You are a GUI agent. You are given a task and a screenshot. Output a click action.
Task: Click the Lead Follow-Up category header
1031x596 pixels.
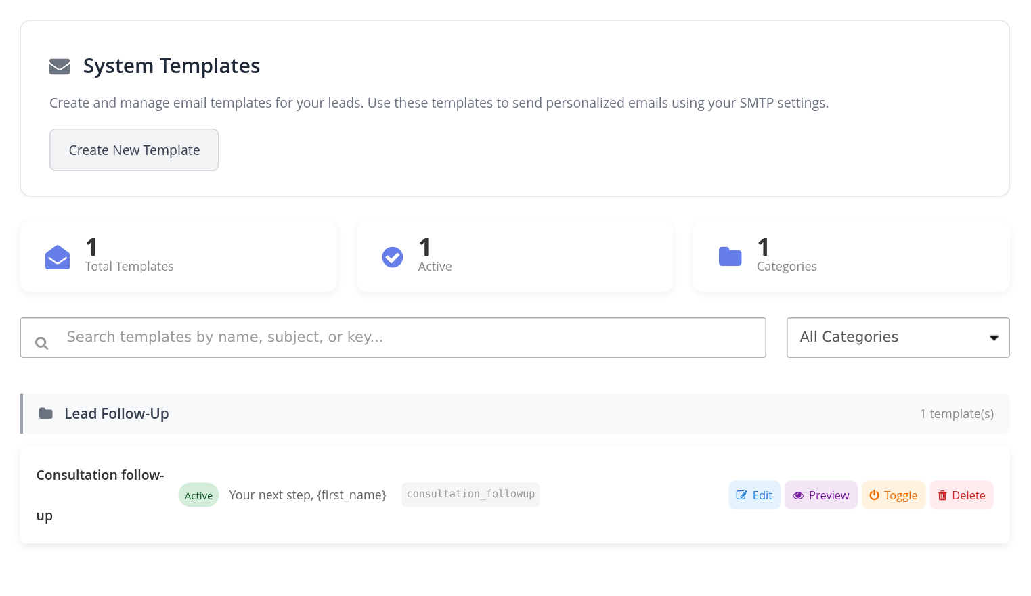tap(515, 413)
